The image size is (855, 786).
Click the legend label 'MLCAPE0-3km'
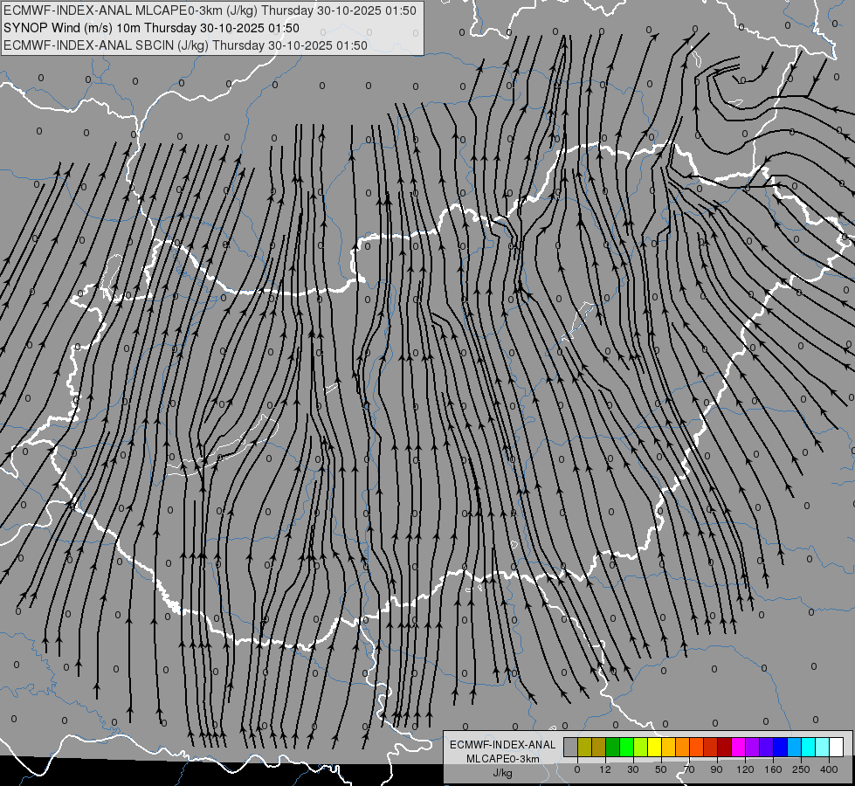point(503,759)
